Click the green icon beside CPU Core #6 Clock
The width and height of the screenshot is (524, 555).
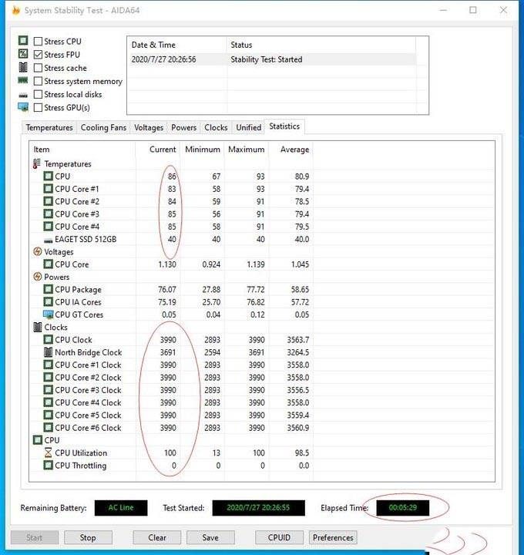(x=48, y=428)
